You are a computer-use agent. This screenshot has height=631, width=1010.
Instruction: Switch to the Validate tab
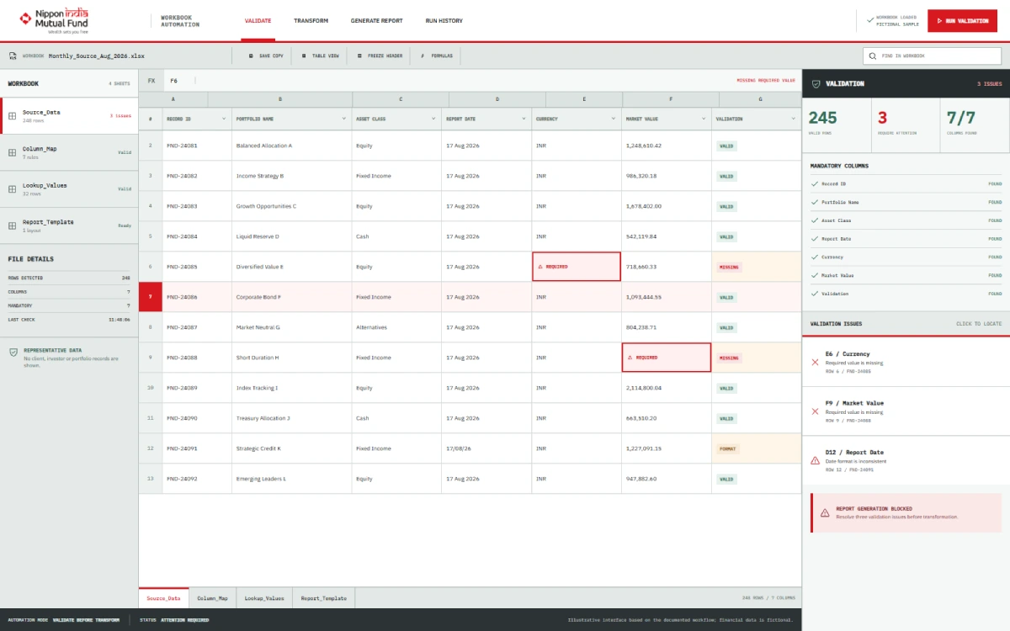pyautogui.click(x=258, y=20)
